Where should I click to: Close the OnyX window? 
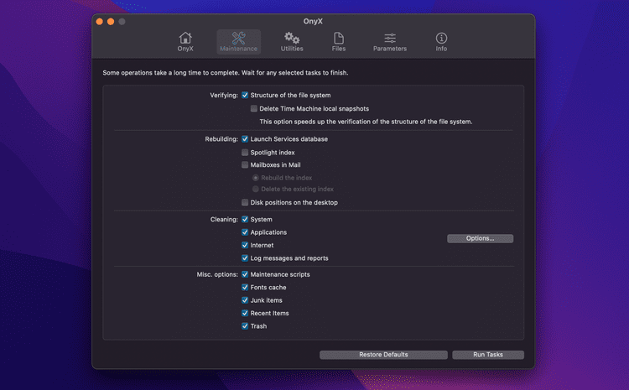click(100, 22)
